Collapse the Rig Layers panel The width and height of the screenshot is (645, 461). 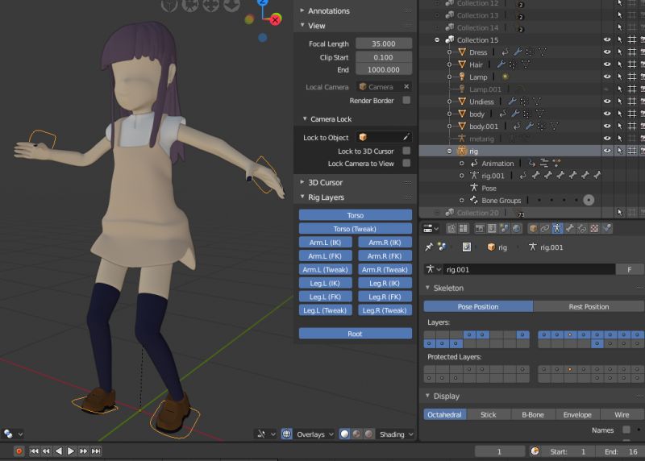click(303, 197)
